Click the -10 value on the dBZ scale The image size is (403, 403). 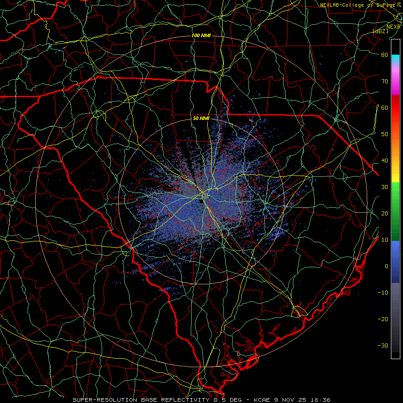[383, 293]
